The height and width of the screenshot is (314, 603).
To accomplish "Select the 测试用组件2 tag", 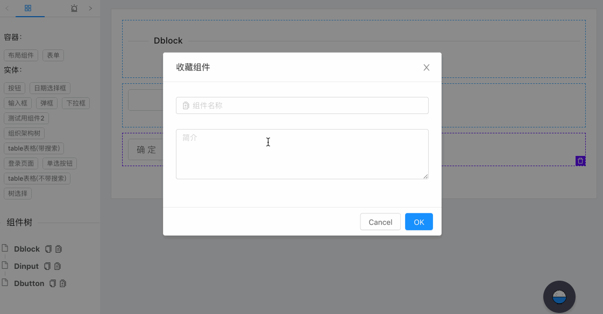I will (26, 118).
